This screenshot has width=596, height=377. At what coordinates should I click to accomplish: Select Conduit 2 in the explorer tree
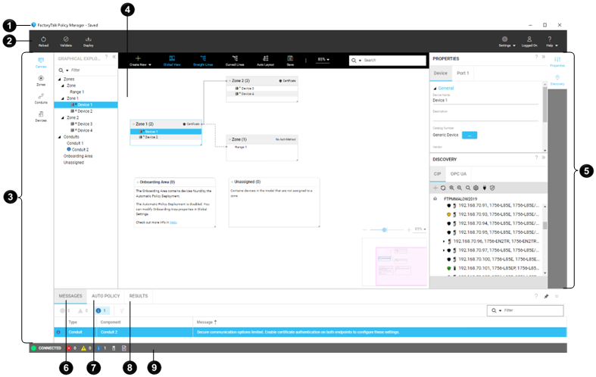point(78,150)
